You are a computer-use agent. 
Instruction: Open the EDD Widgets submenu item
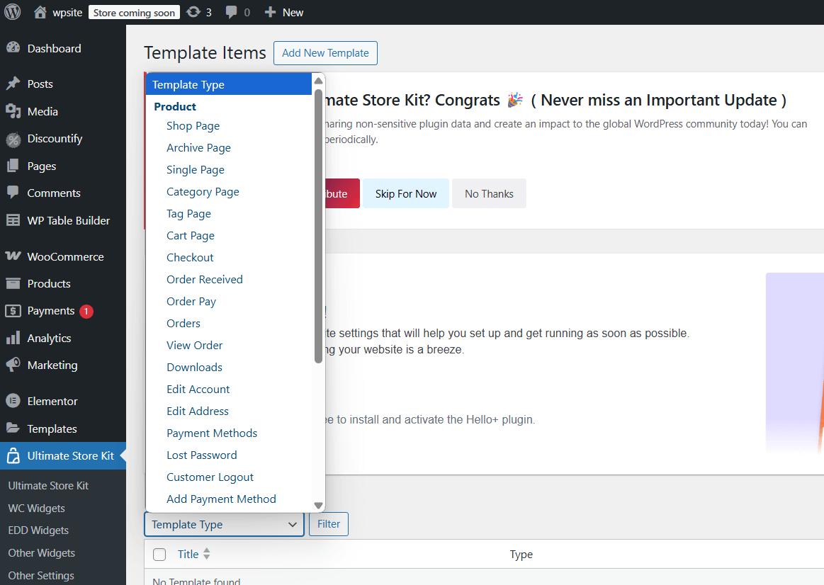click(x=38, y=530)
